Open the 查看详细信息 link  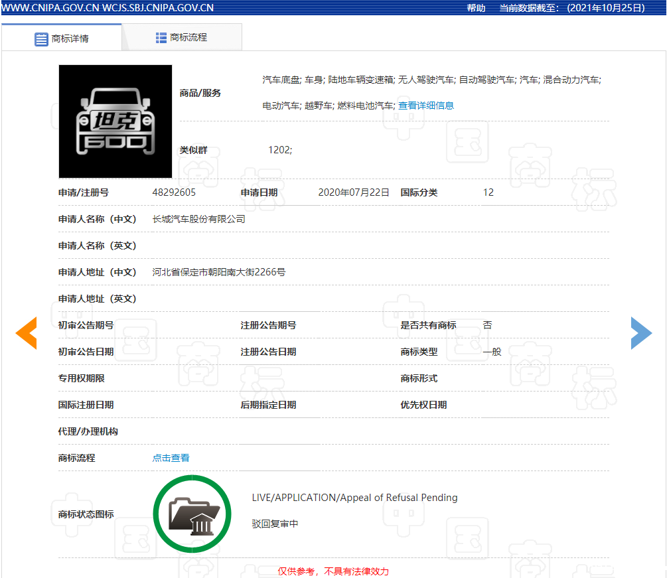click(x=425, y=106)
